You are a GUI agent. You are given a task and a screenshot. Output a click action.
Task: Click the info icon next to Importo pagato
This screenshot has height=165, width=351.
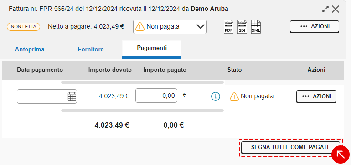point(216,96)
